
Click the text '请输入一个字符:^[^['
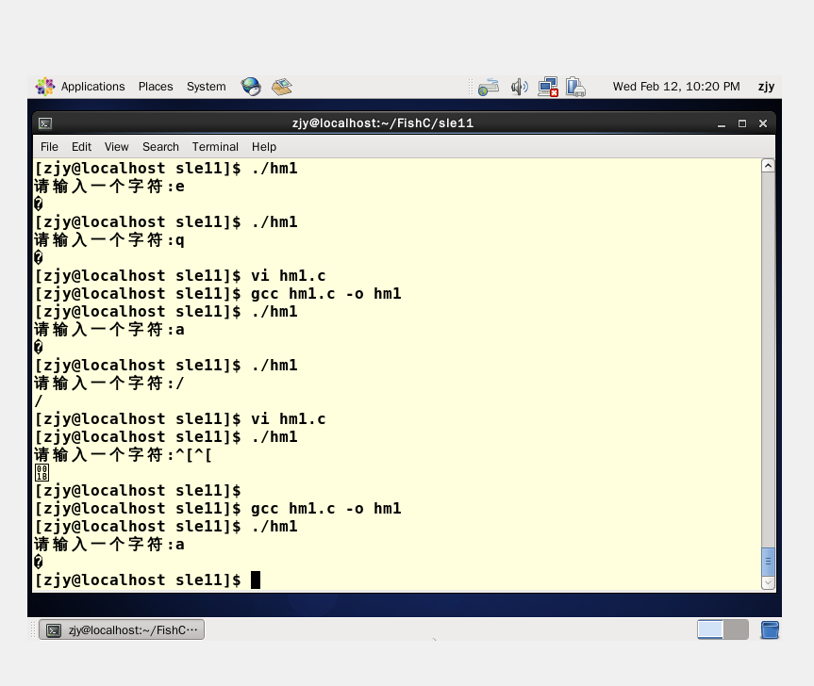123,455
